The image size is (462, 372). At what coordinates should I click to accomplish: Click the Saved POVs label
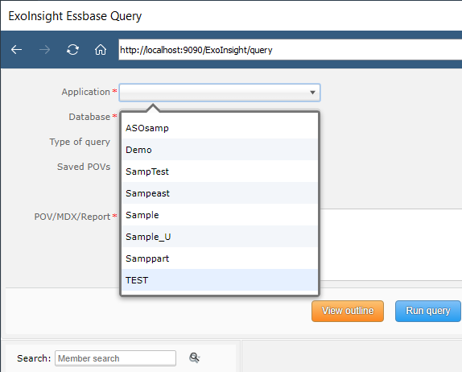click(x=84, y=167)
